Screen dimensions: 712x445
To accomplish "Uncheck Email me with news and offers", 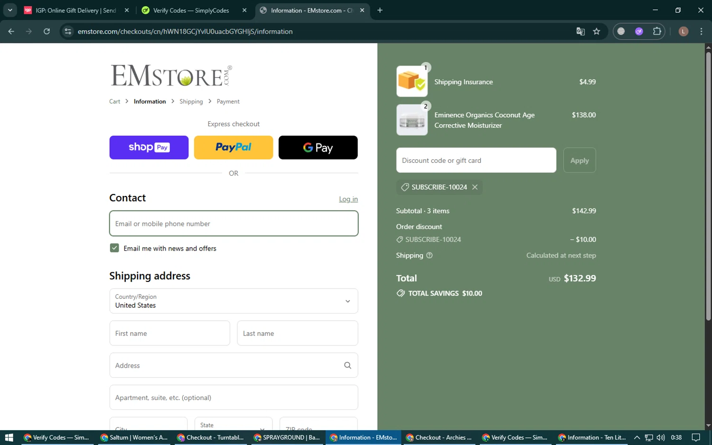I will (114, 248).
